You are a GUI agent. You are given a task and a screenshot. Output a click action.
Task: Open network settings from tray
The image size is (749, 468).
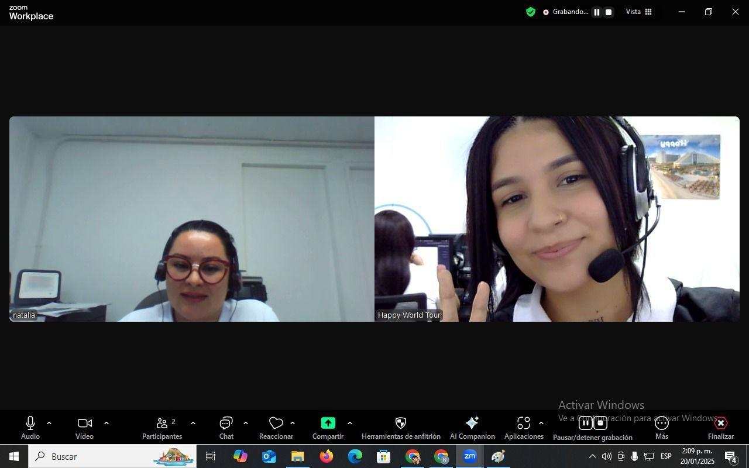[649, 456]
